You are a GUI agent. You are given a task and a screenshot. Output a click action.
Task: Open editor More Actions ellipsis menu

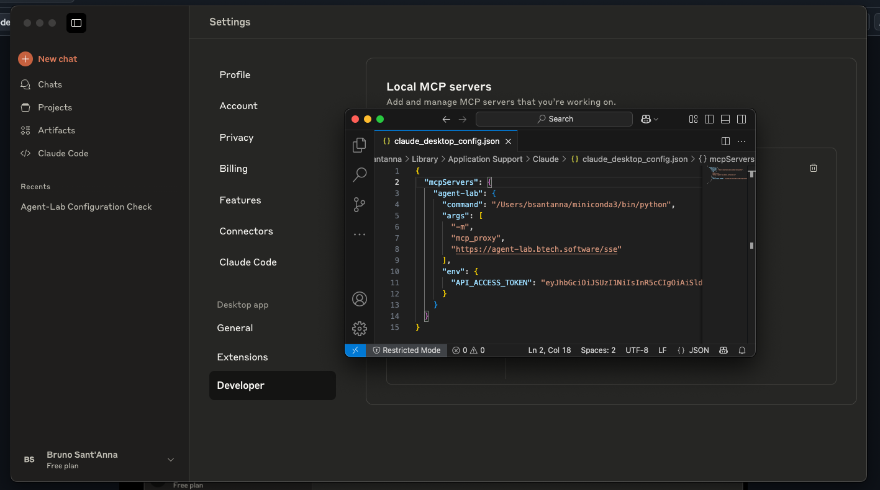point(742,141)
